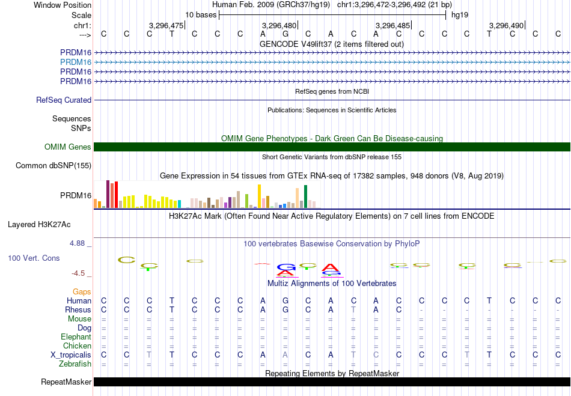Click the blue G letter in the PhyloP logo
Screen dimensions: 571x396
click(286, 267)
